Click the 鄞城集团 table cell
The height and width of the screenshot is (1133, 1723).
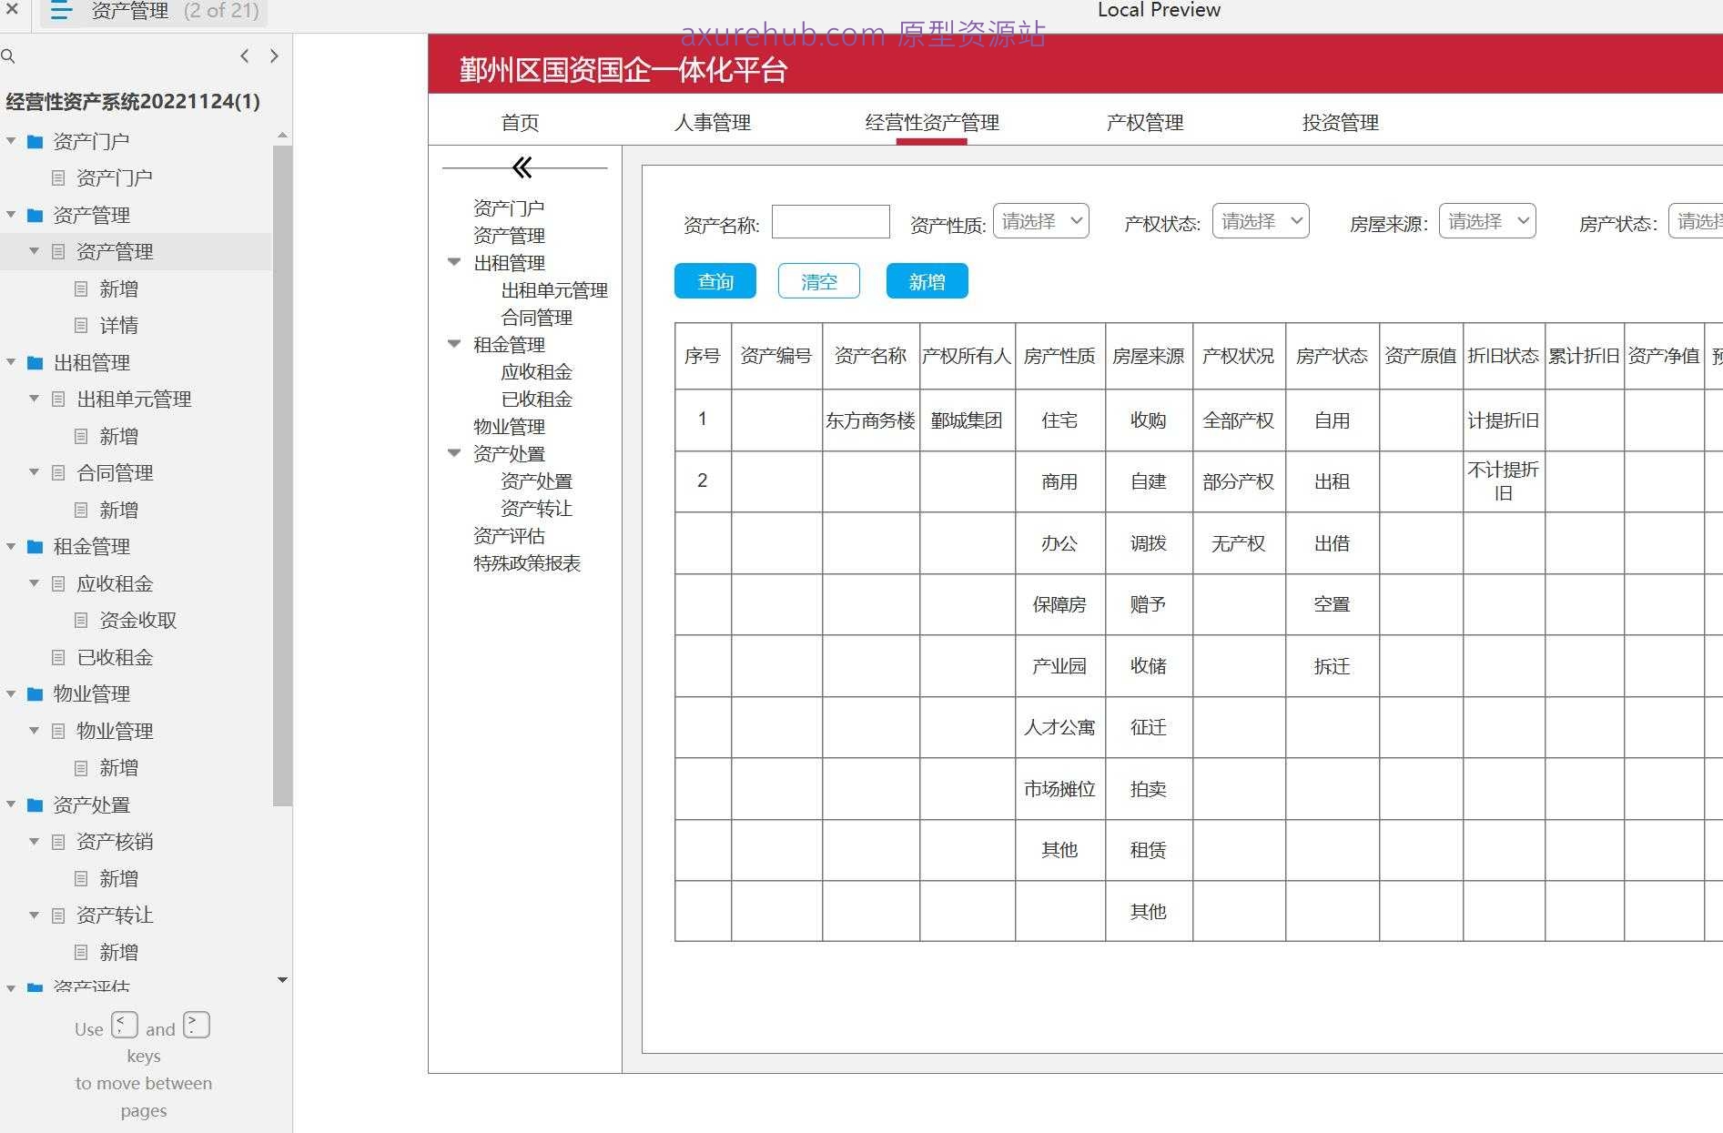tap(967, 420)
